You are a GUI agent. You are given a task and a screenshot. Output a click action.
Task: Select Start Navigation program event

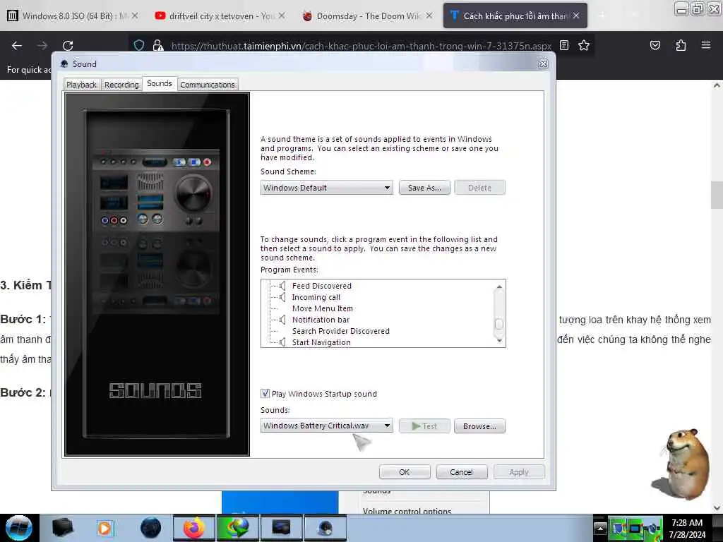coord(321,342)
